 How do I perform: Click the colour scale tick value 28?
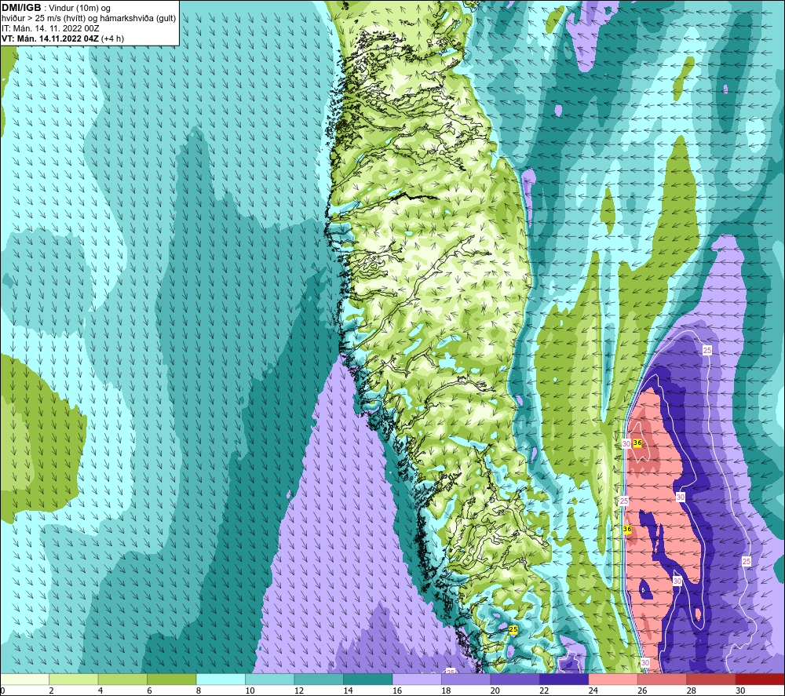pos(692,691)
